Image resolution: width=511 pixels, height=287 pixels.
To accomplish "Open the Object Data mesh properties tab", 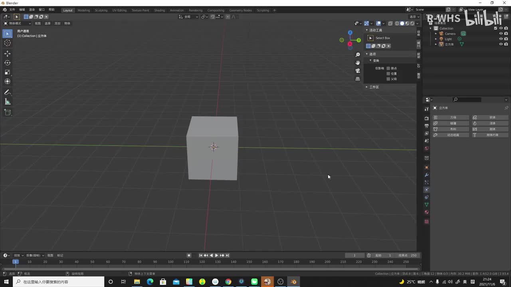I will pyautogui.click(x=426, y=204).
